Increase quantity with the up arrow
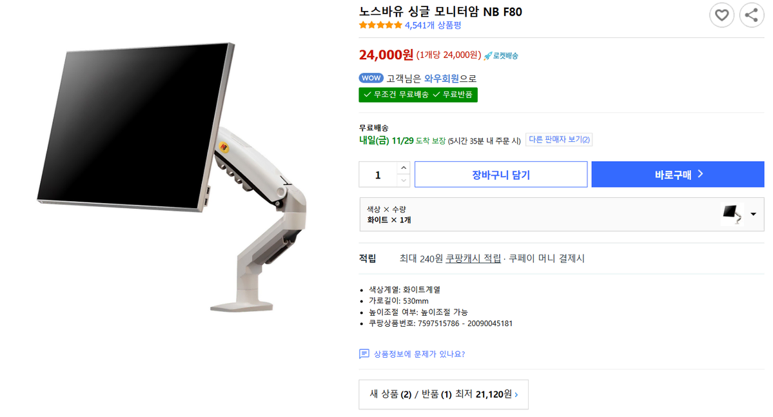Screen dimensions: 773x417 (403, 168)
